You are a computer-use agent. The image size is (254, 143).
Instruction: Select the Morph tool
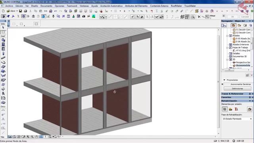click(3, 89)
